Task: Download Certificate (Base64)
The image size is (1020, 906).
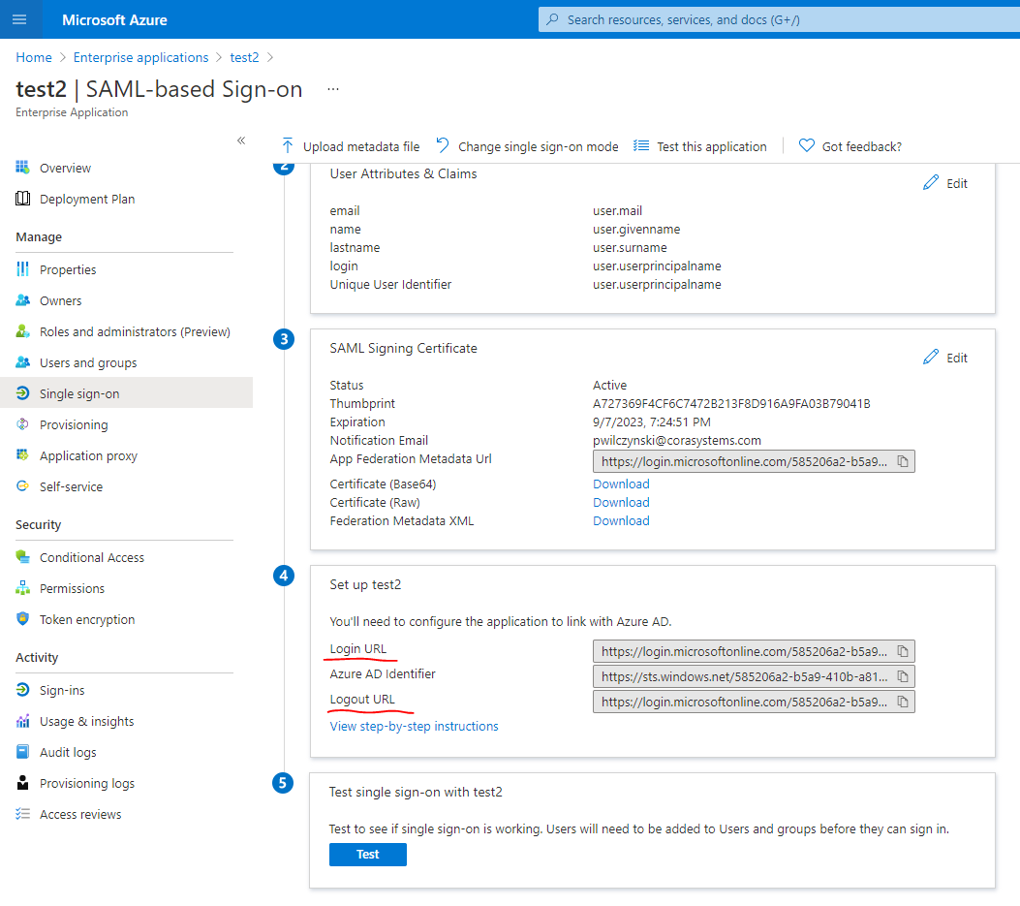Action: pyautogui.click(x=621, y=484)
